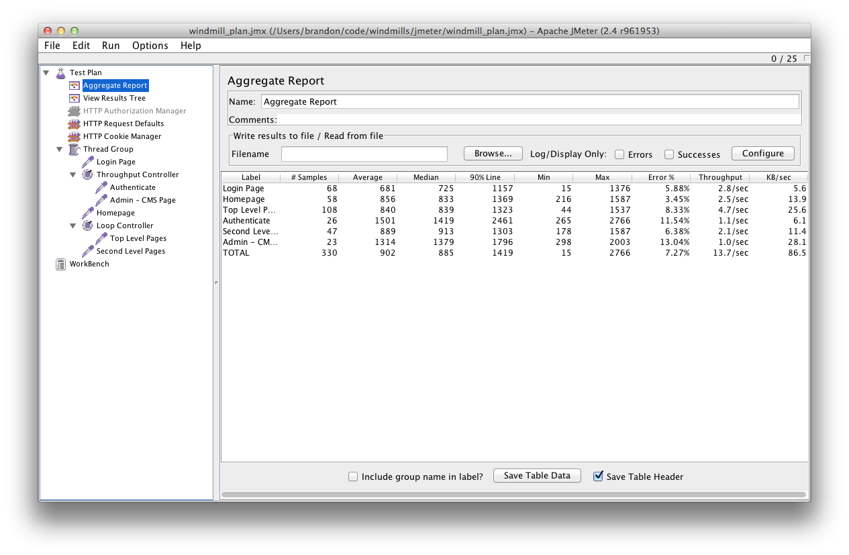The height and width of the screenshot is (555, 849).
Task: Select the Aggregate Report listener icon
Action: (x=74, y=85)
